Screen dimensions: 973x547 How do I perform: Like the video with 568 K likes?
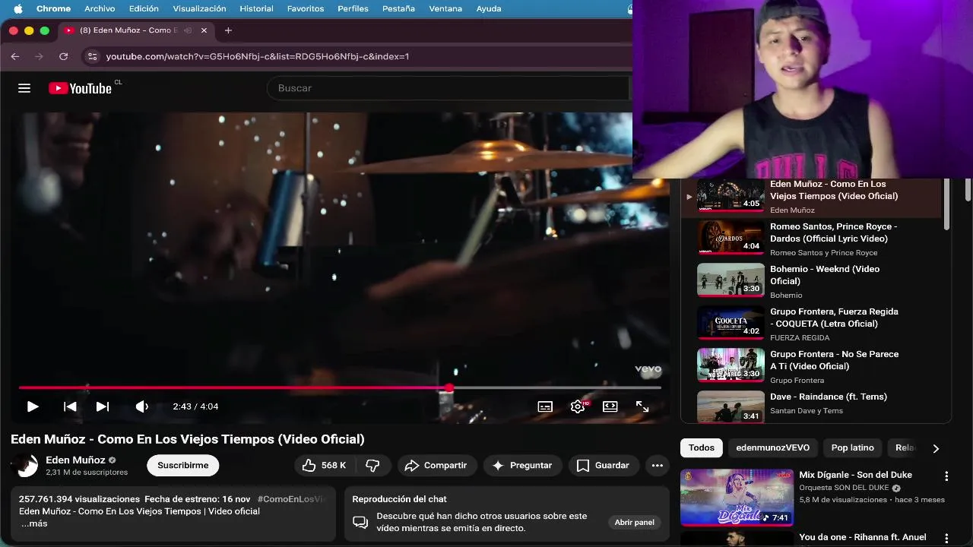pos(325,466)
